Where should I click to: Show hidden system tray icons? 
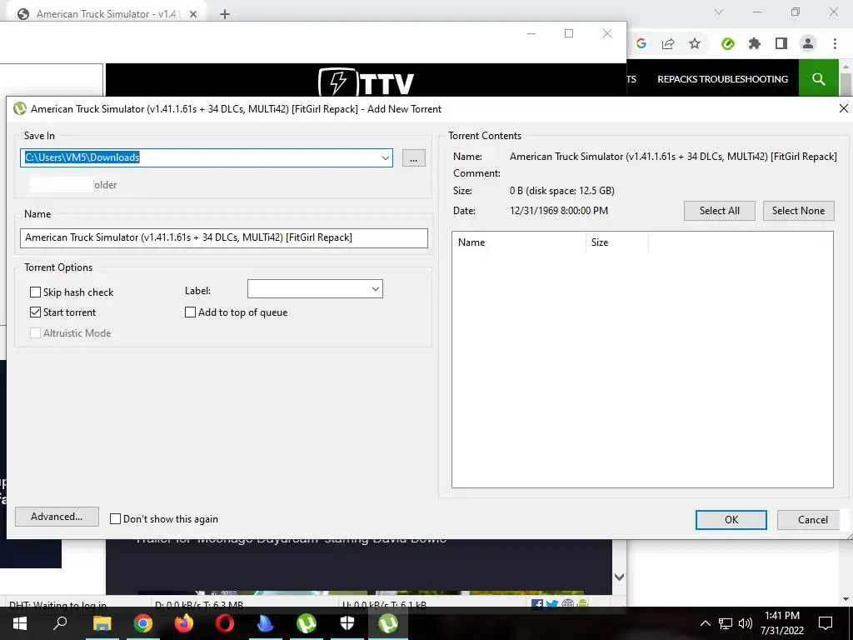click(x=705, y=623)
